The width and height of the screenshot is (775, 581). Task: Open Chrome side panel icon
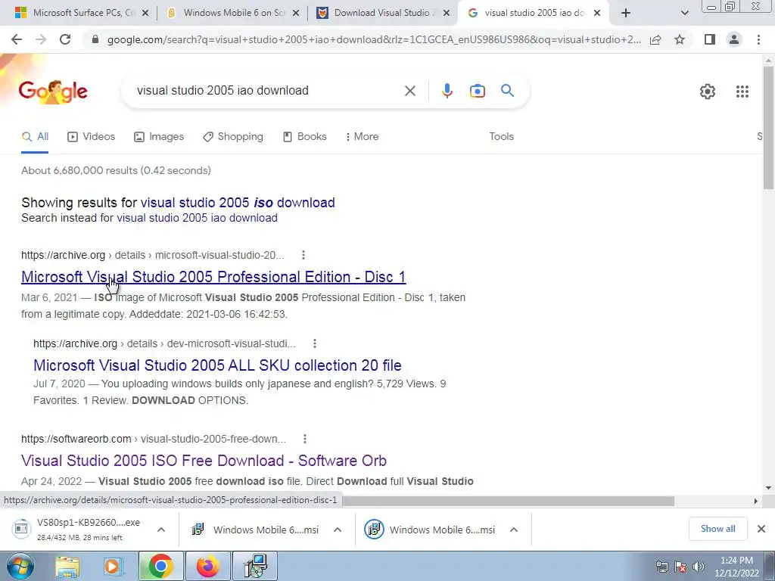coord(709,39)
